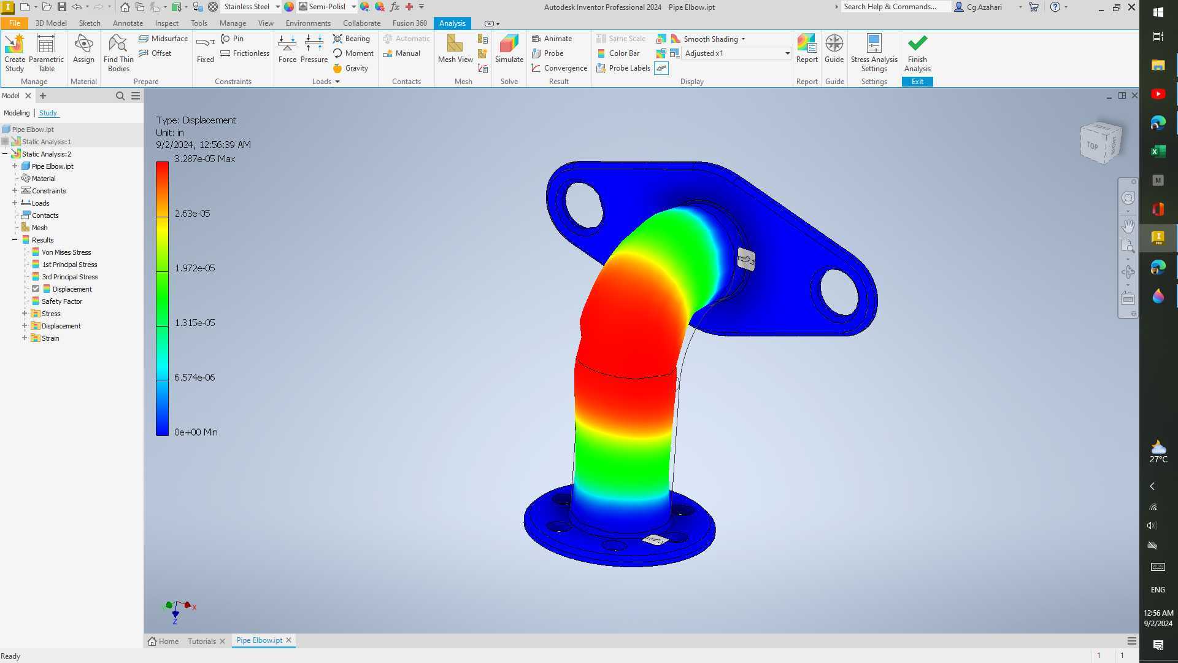Select the Pressure load tool
This screenshot has height=663, width=1178.
(314, 49)
